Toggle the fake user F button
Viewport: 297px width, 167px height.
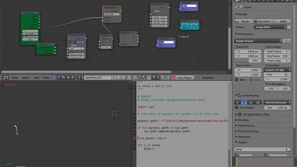[114, 77]
